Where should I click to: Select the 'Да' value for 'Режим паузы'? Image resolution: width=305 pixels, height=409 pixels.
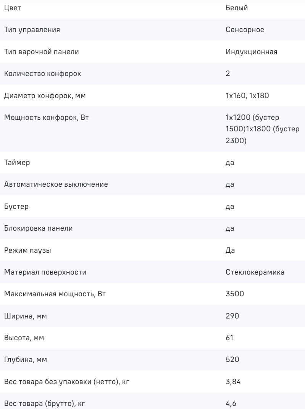coord(230,251)
